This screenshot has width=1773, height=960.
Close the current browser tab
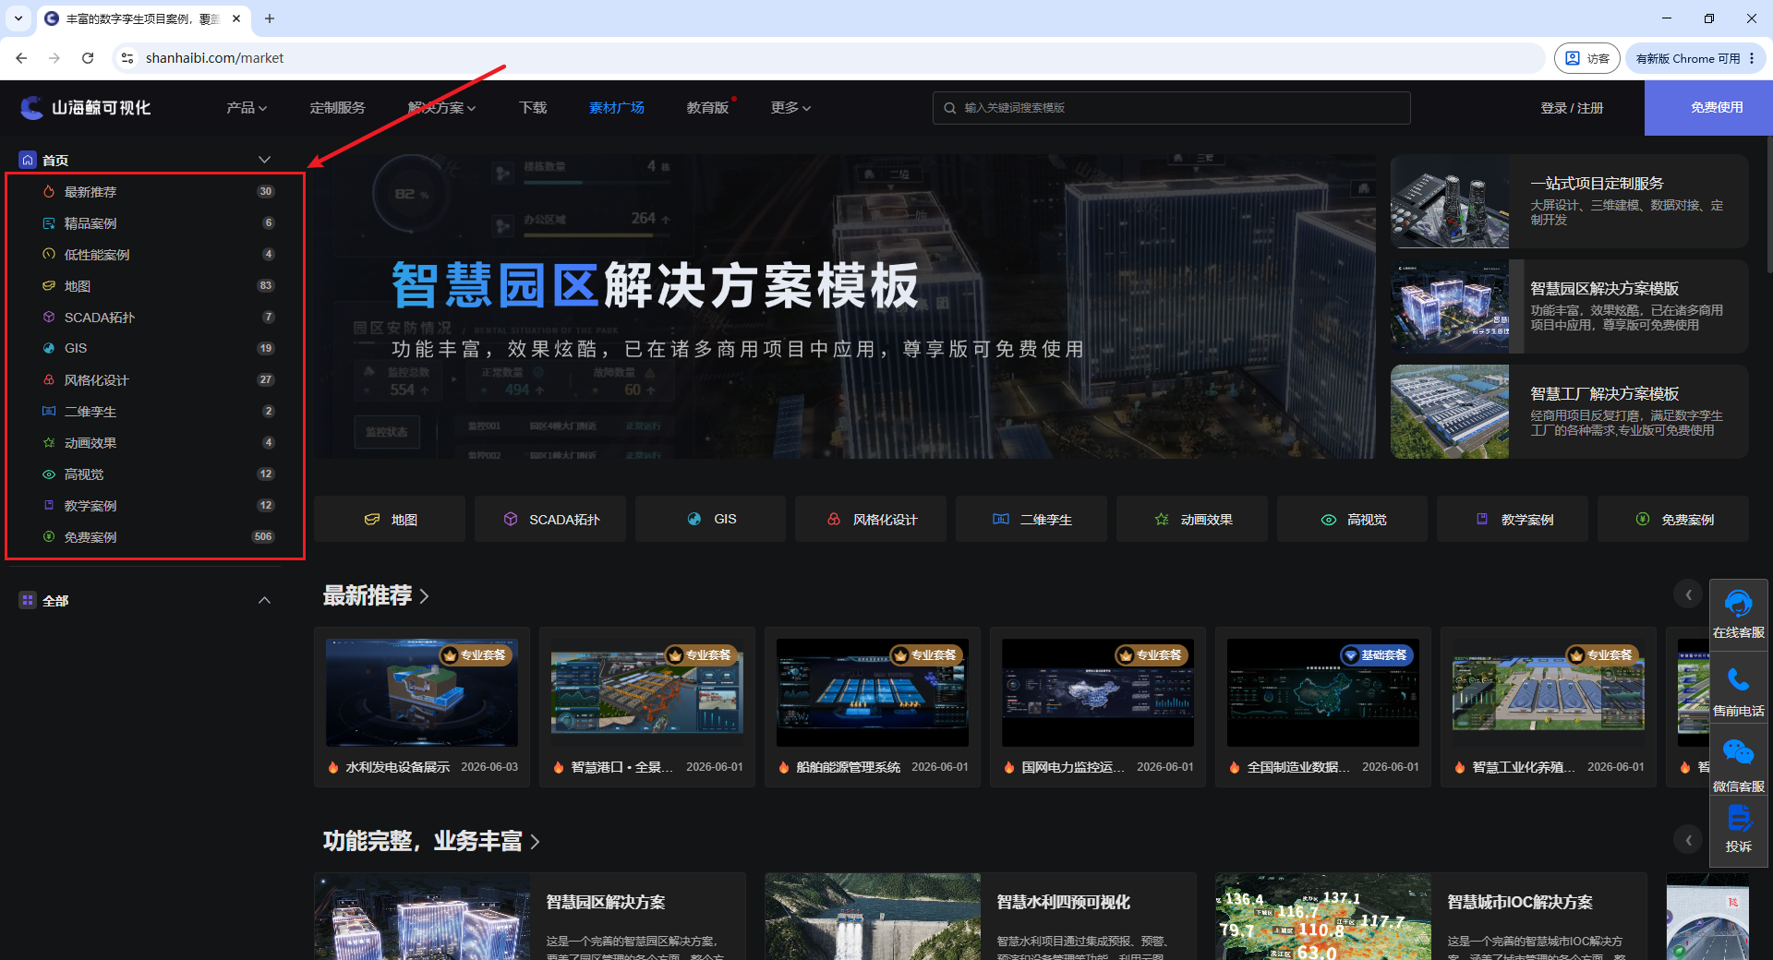[x=236, y=18]
